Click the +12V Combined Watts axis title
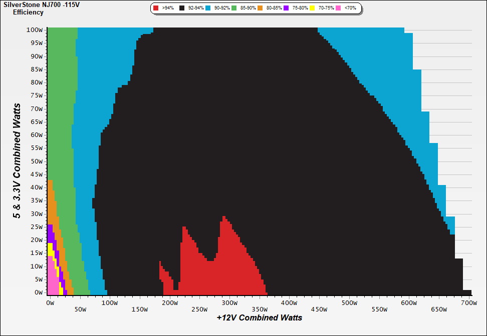487x336 pixels. 260,317
